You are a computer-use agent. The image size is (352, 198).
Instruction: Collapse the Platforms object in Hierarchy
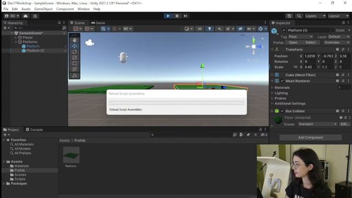[x=16, y=42]
